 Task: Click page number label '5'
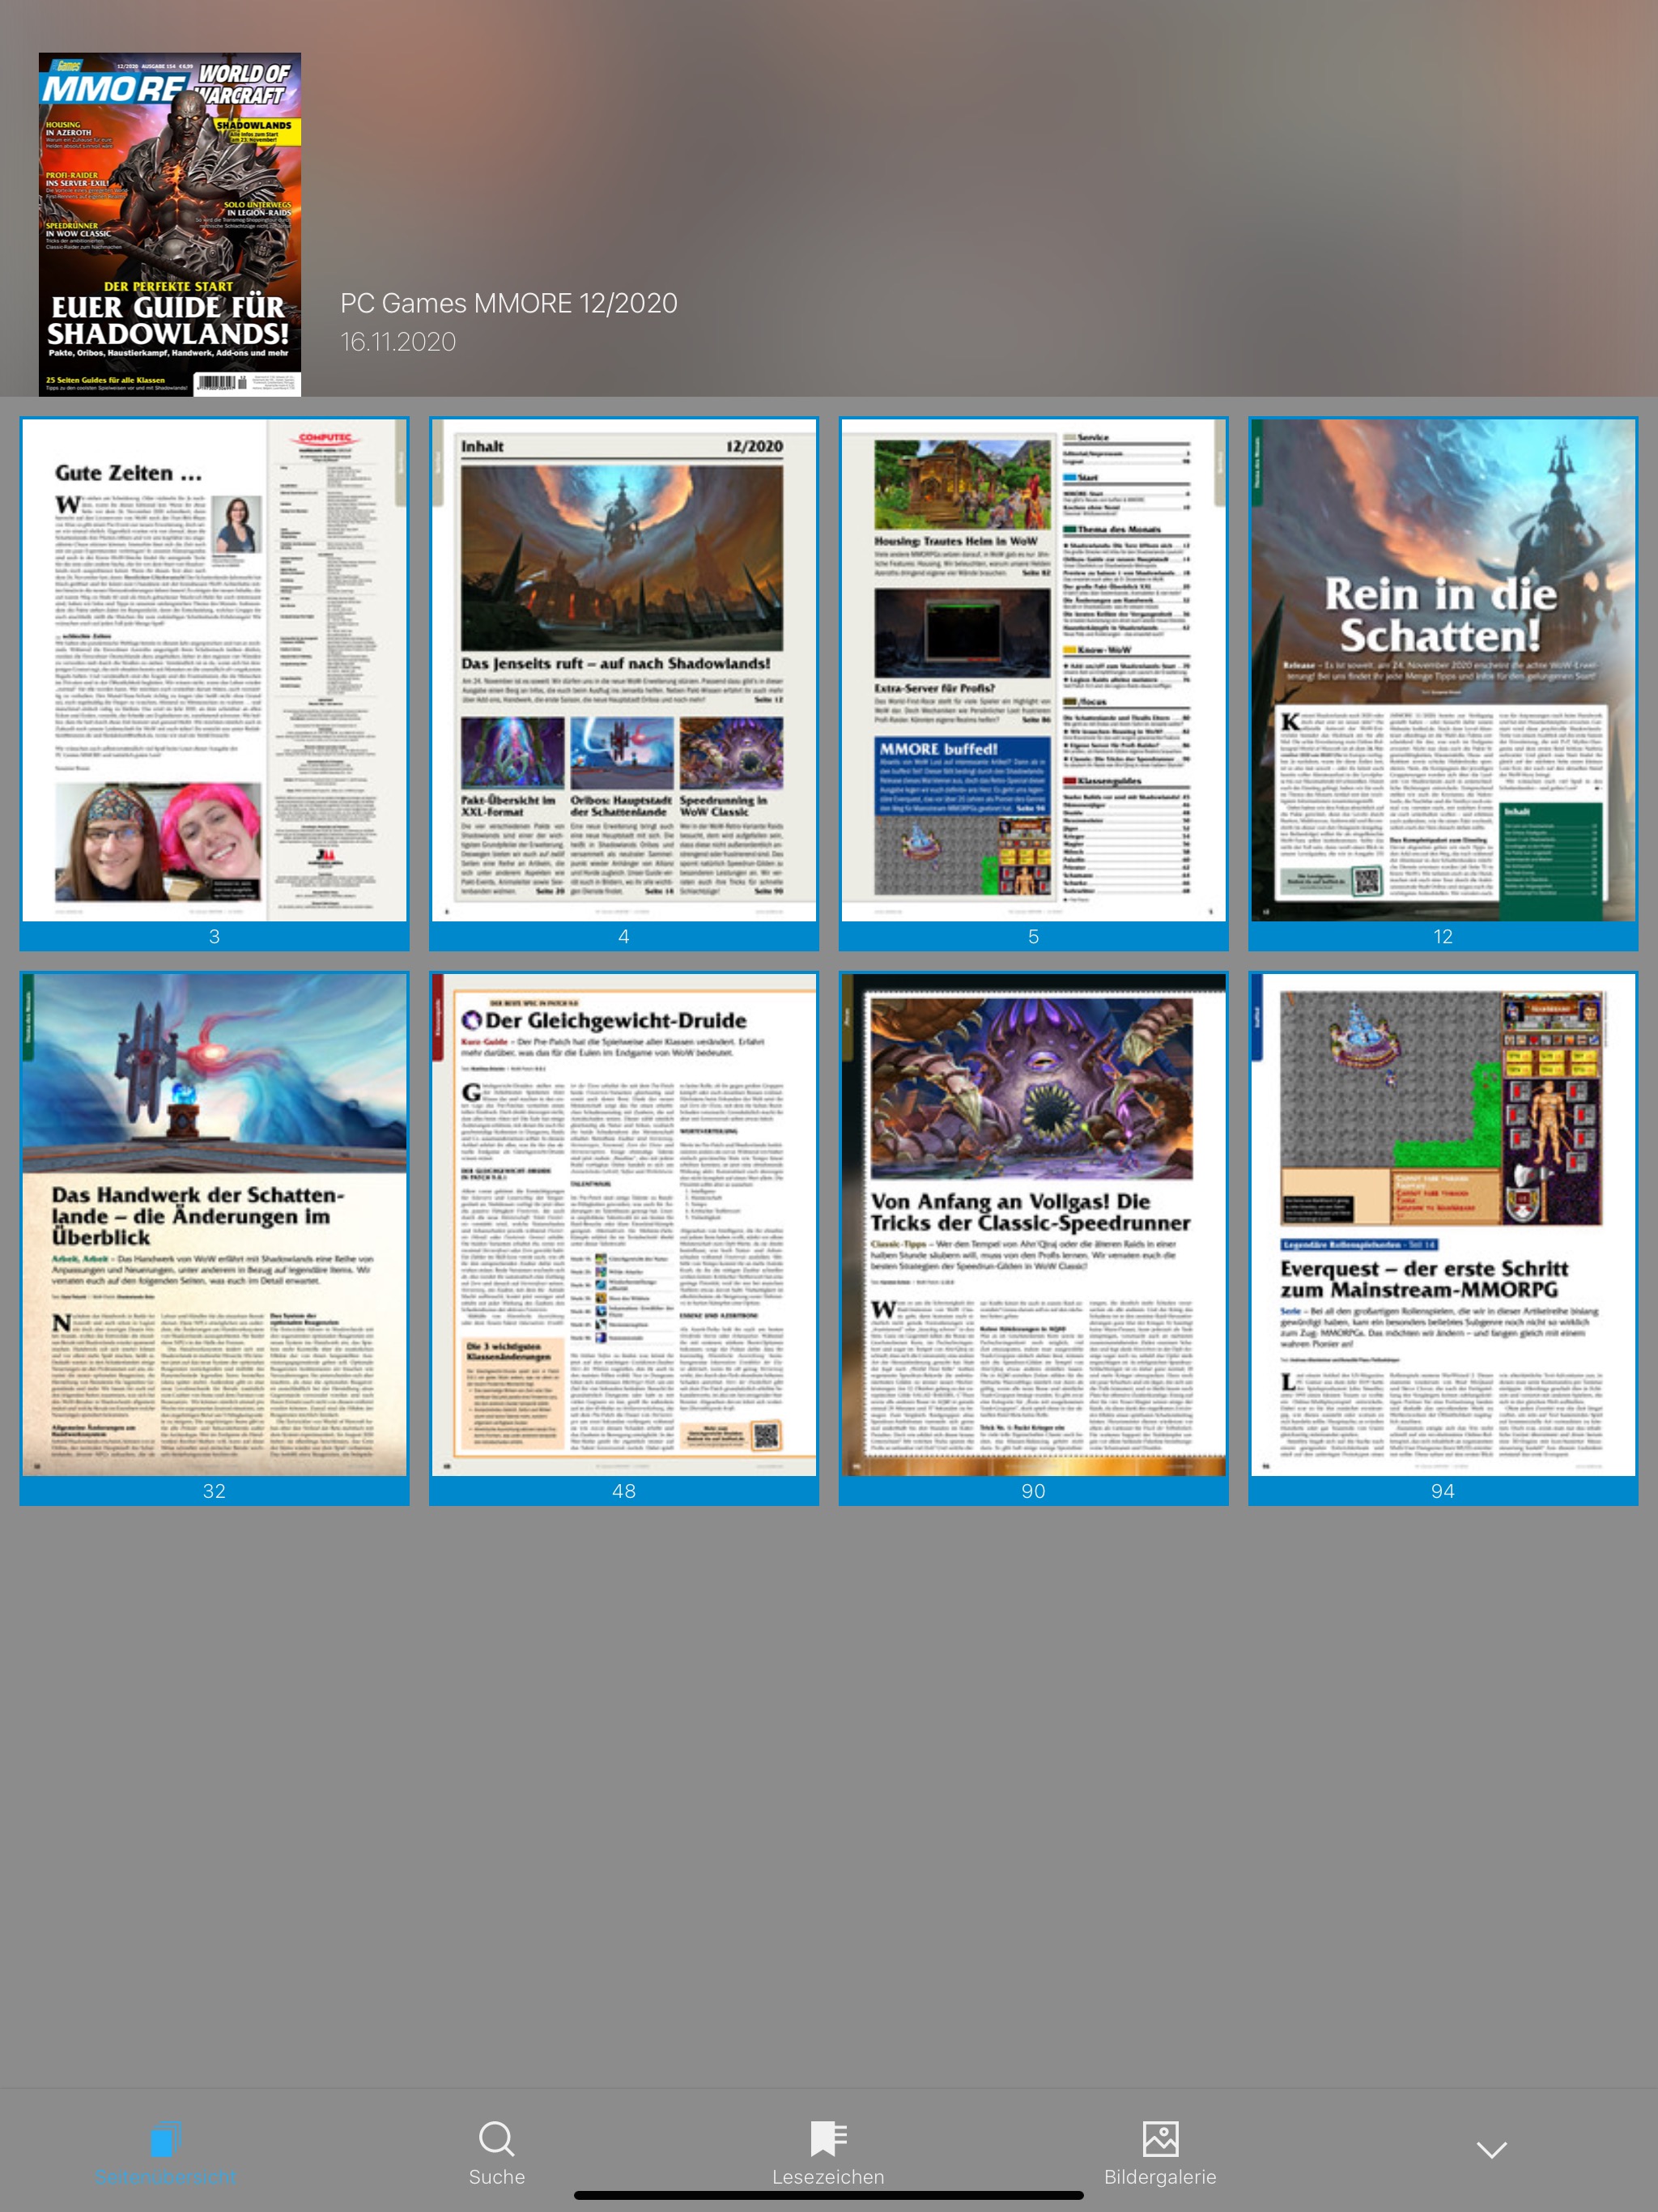pyautogui.click(x=1033, y=936)
